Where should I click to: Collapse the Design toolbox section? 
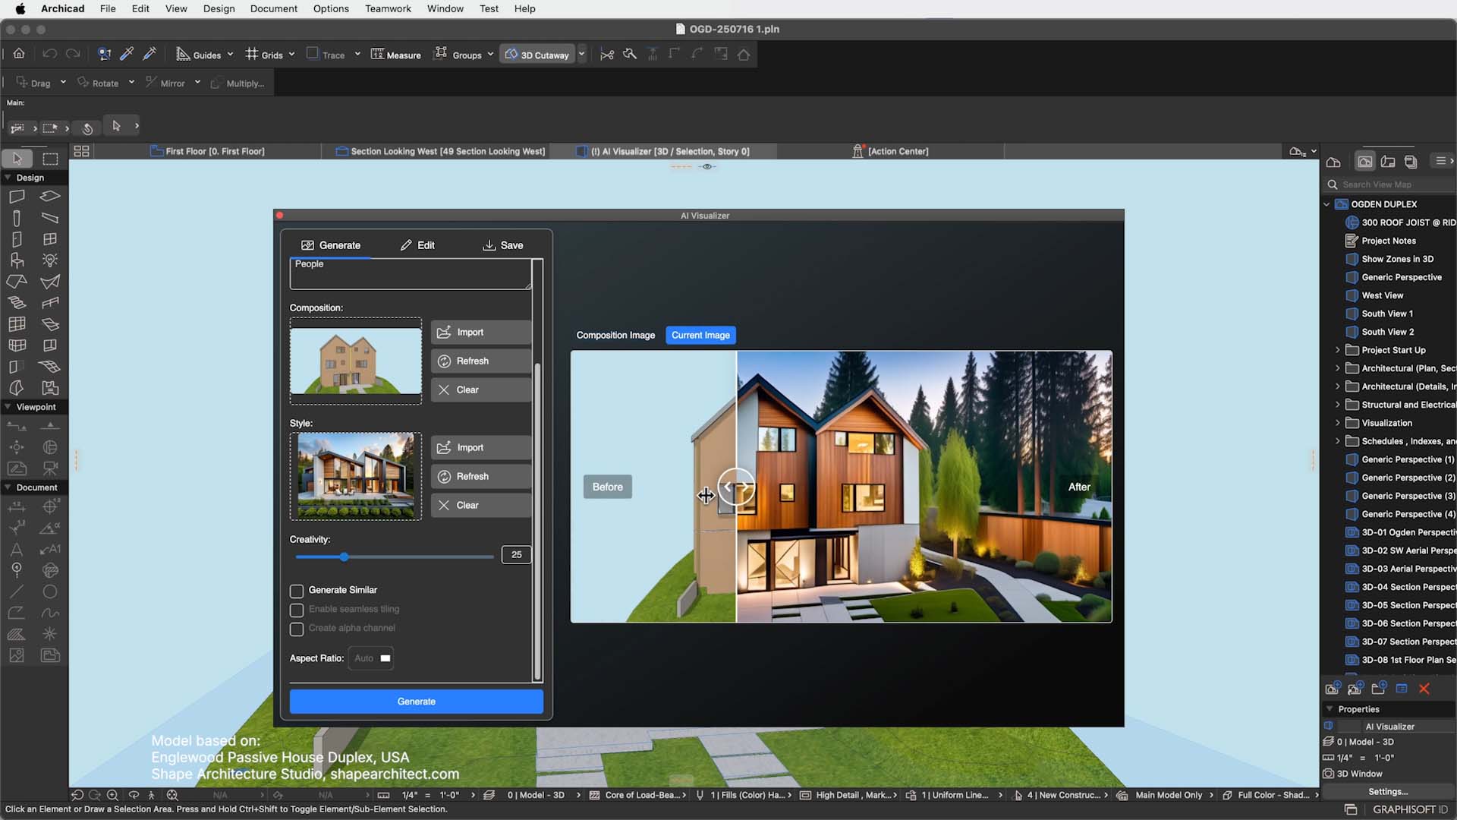point(8,178)
